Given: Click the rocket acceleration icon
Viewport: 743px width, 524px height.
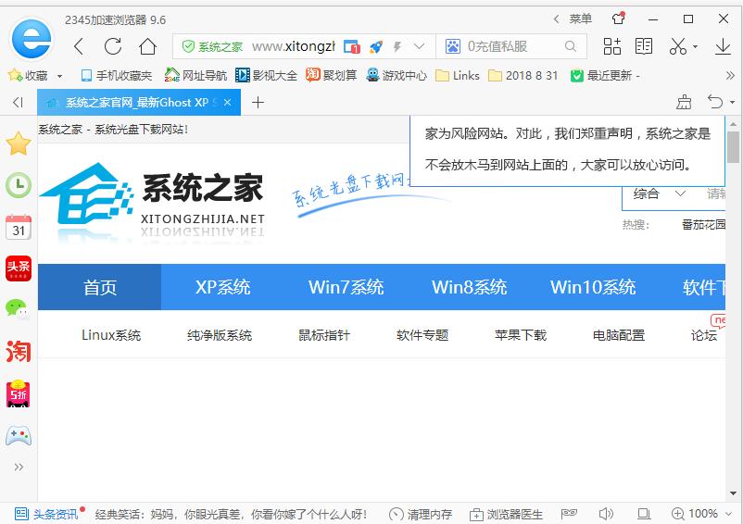Looking at the screenshot, I should [376, 46].
